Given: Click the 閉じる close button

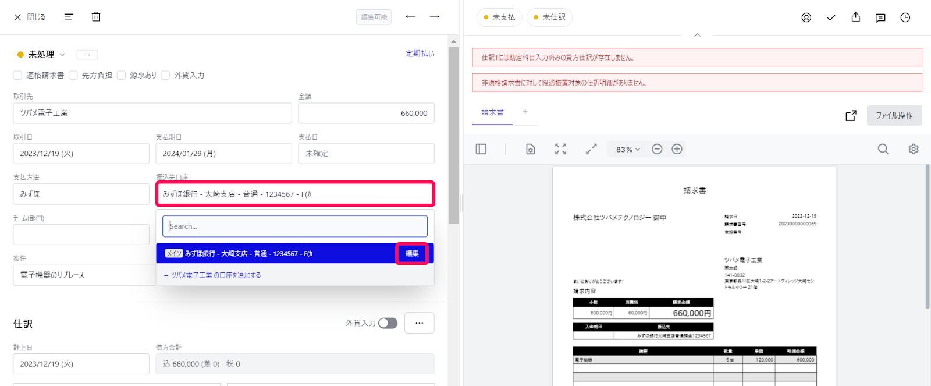Looking at the screenshot, I should (x=30, y=17).
